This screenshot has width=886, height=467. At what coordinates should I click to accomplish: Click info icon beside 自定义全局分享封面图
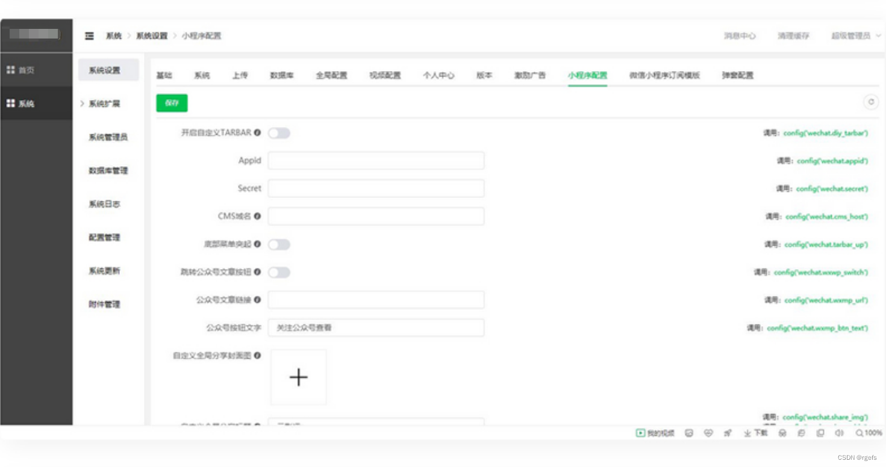click(x=257, y=356)
